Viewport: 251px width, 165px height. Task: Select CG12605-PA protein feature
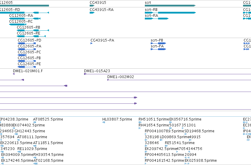(27, 49)
